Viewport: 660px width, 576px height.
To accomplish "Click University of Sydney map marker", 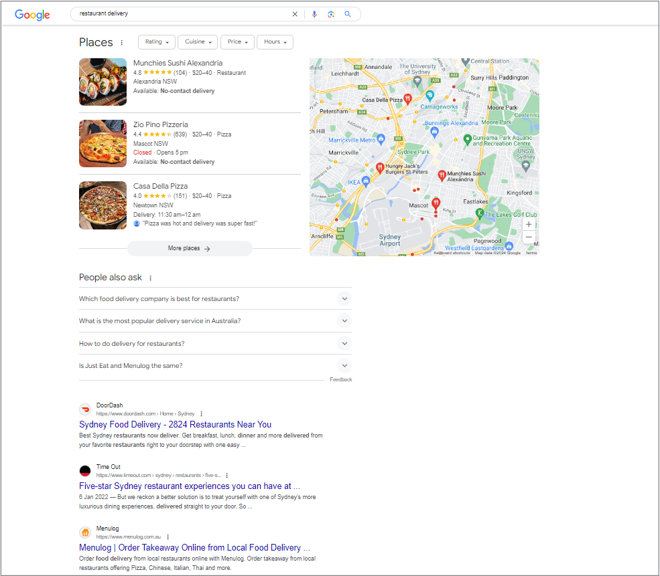I will click(x=417, y=82).
